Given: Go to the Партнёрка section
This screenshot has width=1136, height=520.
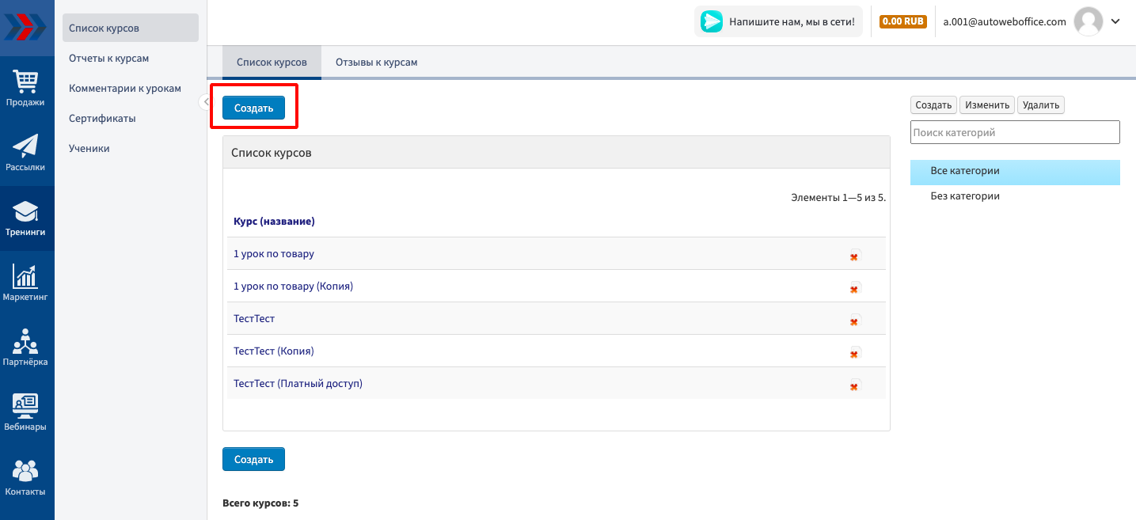Looking at the screenshot, I should coord(26,347).
